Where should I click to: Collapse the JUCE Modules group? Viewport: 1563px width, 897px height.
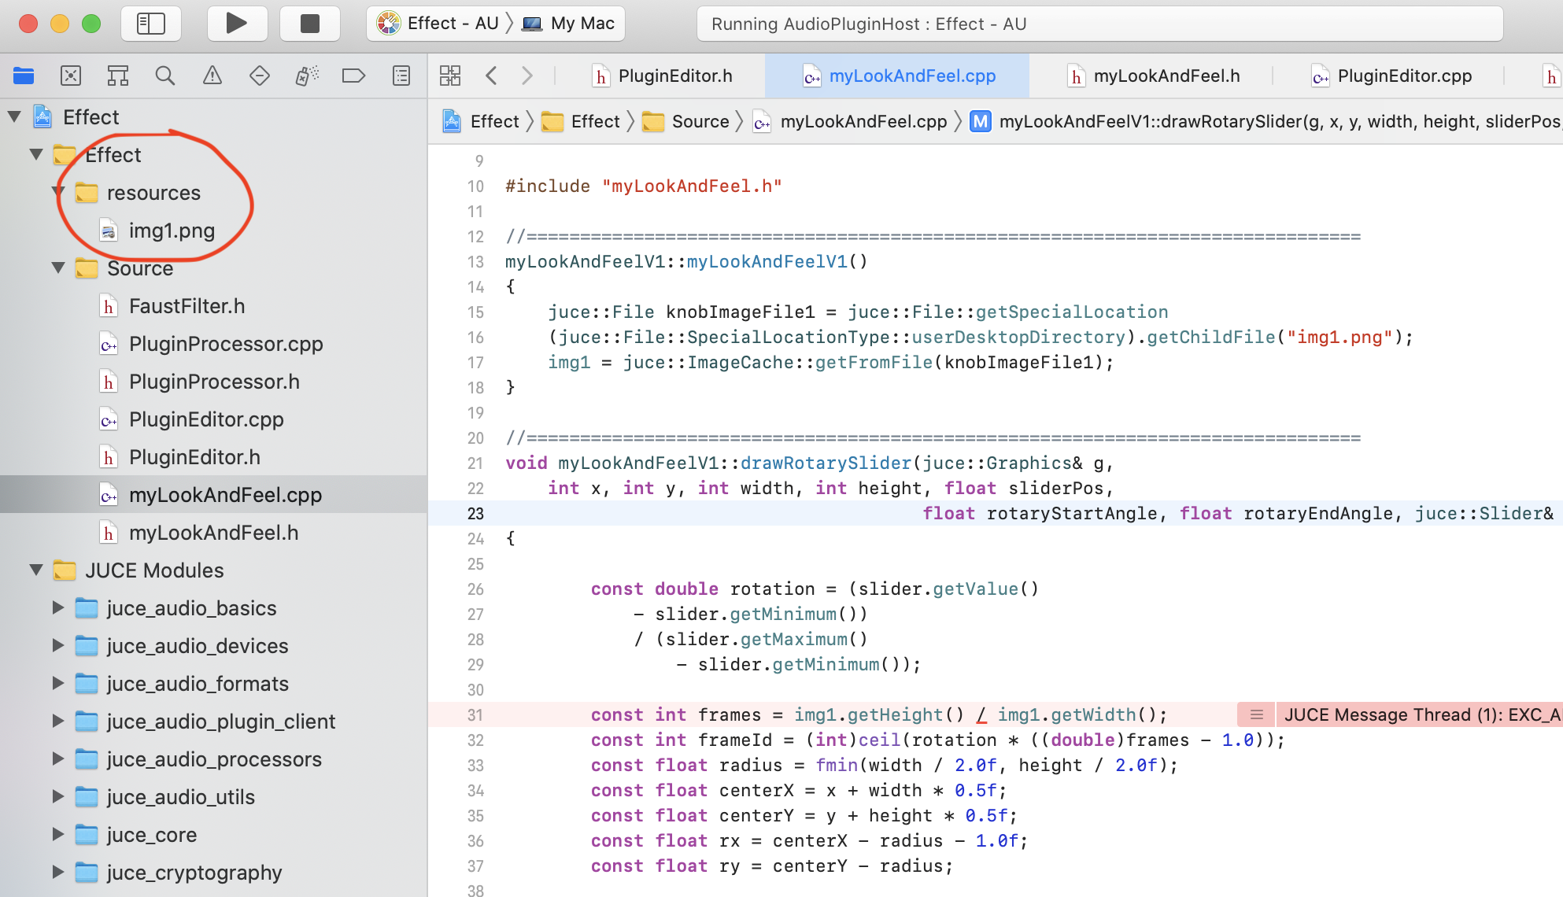tap(36, 570)
